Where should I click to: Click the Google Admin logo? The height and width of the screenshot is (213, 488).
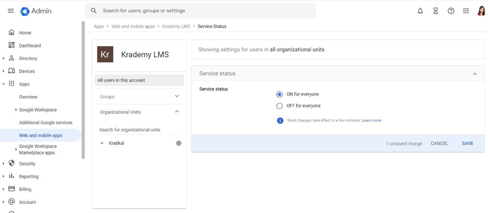(x=36, y=11)
